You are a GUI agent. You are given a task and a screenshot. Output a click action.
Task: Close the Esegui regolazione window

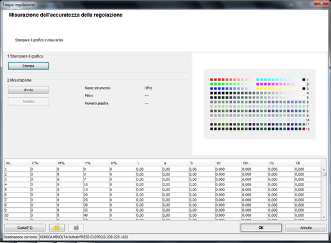pos(321,3)
